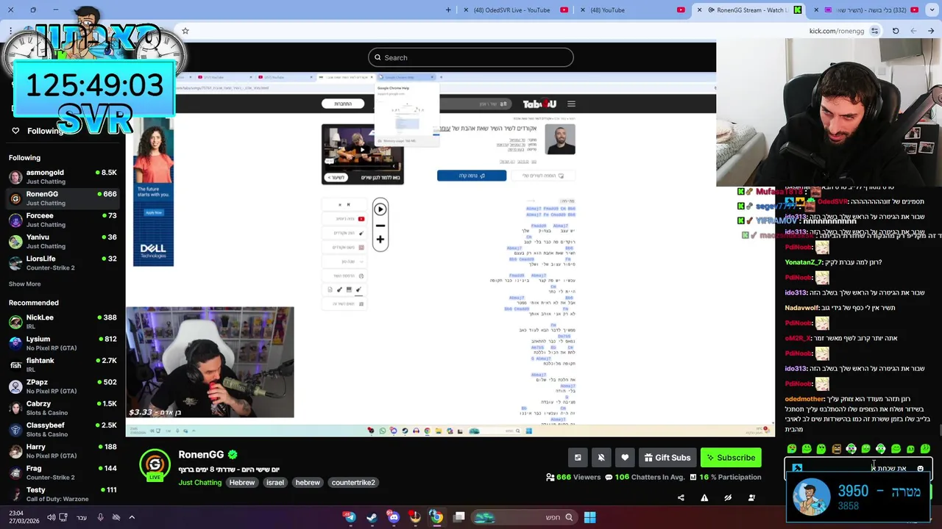Toggle the taskbar microphone icon
Screen dimensions: 942x529
(x=100, y=517)
